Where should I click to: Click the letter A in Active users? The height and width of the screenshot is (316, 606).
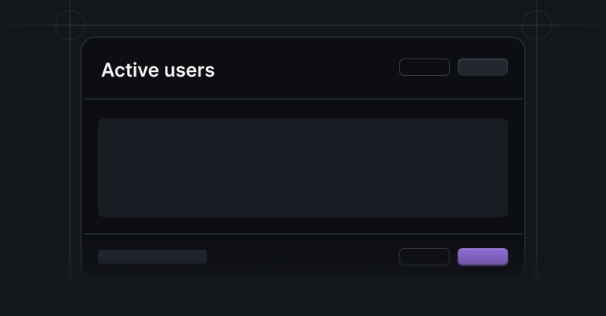coord(108,70)
